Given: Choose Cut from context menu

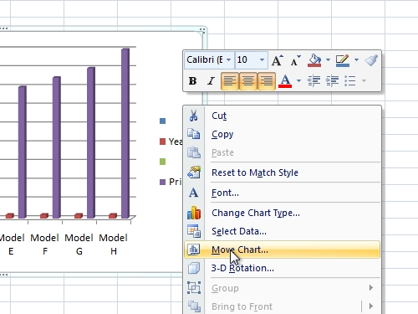Looking at the screenshot, I should pos(282,116).
